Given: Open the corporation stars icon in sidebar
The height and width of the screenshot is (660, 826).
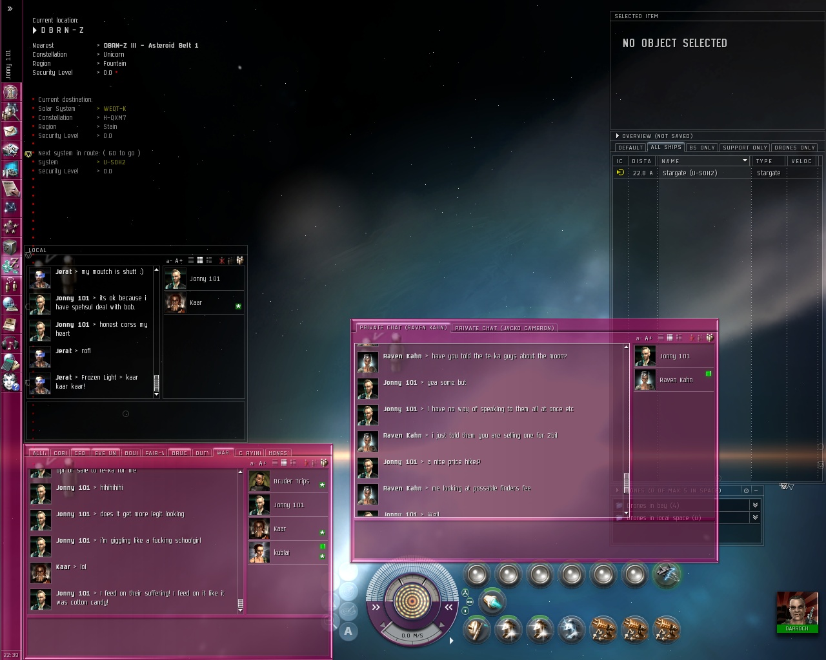Looking at the screenshot, I should tap(10, 227).
